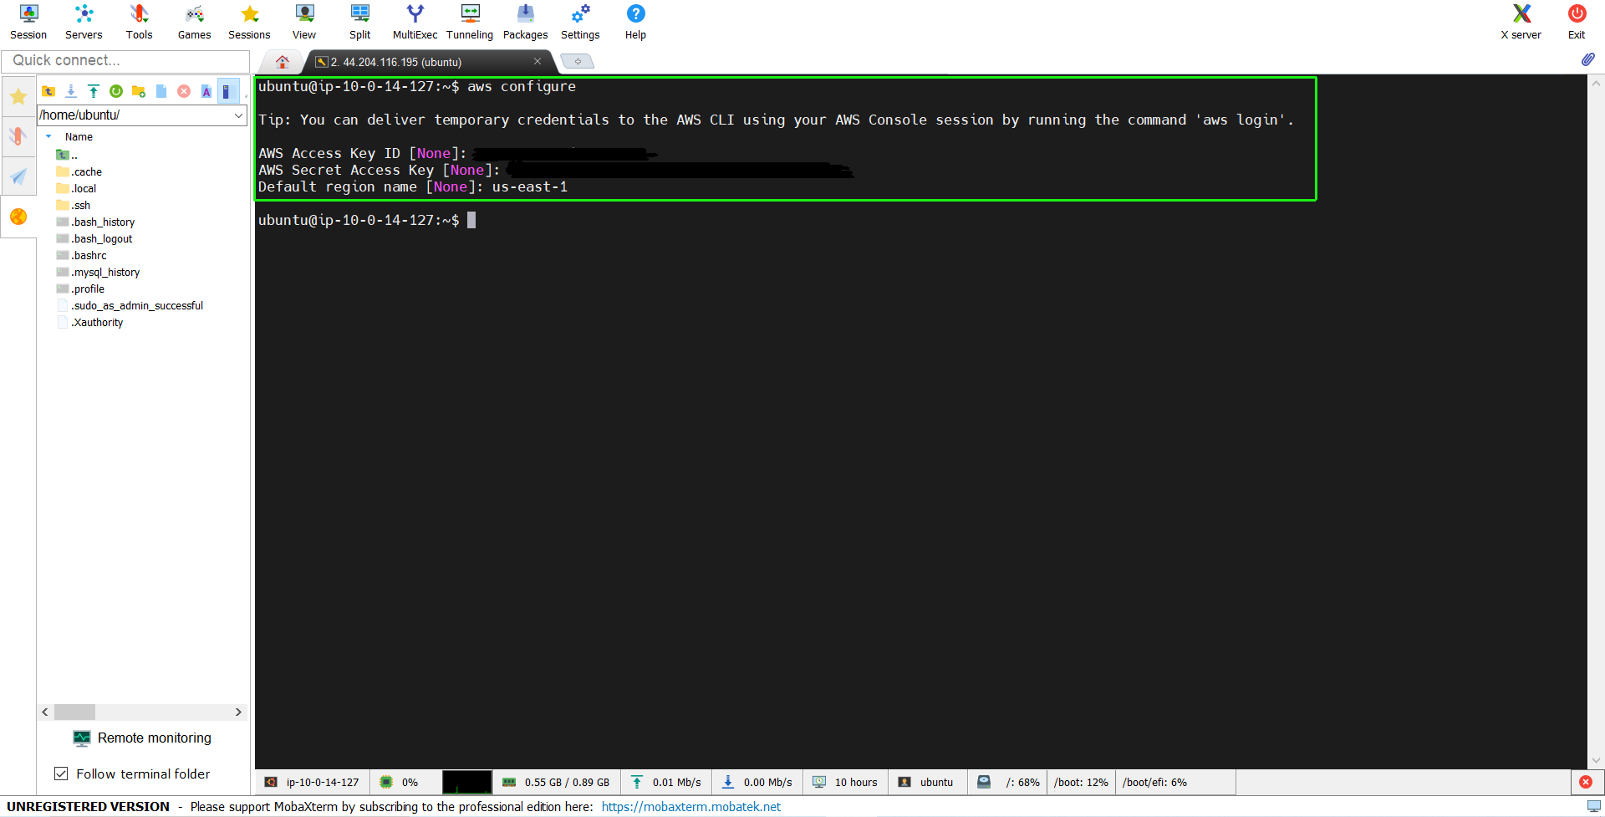Viewport: 1605px width, 817px height.
Task: Toggle ASCII transfer mode icon
Action: point(206,91)
